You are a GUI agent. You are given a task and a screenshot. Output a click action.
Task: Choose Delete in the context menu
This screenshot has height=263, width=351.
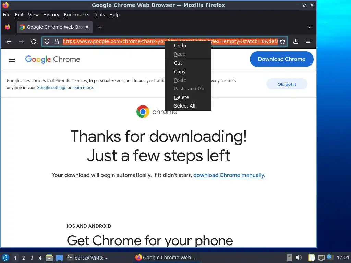[x=188, y=97]
